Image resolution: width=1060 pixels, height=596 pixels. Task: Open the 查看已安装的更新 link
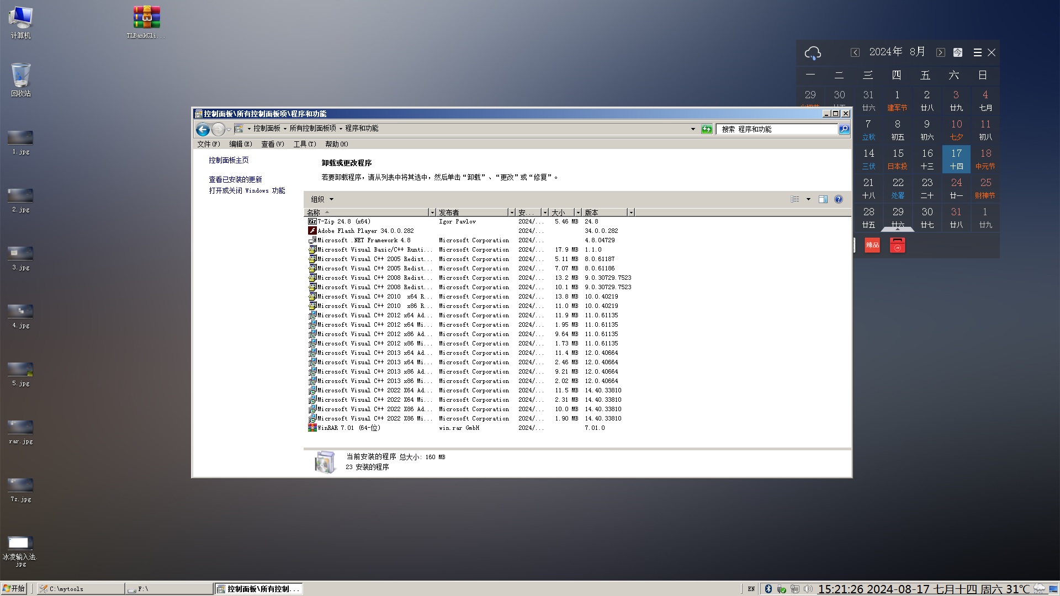[x=235, y=179]
